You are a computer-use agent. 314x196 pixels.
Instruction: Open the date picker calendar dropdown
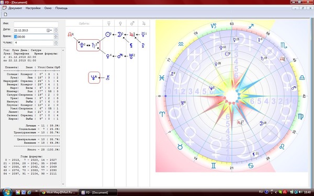point(49,30)
